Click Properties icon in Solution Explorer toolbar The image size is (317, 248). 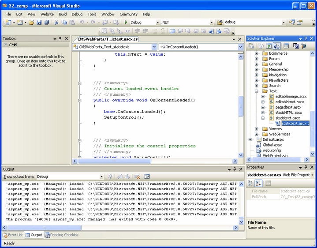pyautogui.click(x=251, y=46)
